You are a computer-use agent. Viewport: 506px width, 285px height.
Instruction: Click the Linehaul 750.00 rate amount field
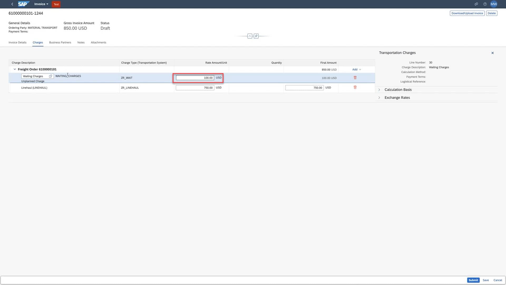coord(195,88)
